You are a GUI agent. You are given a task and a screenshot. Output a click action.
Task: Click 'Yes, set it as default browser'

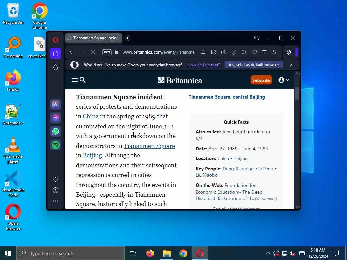pyautogui.click(x=253, y=65)
